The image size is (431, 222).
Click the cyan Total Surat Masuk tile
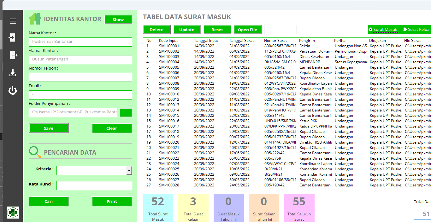(x=158, y=208)
